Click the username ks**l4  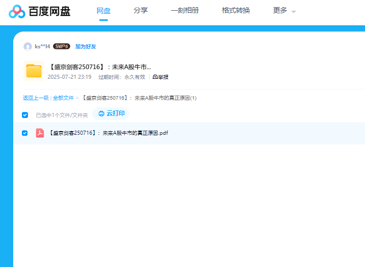pos(42,47)
